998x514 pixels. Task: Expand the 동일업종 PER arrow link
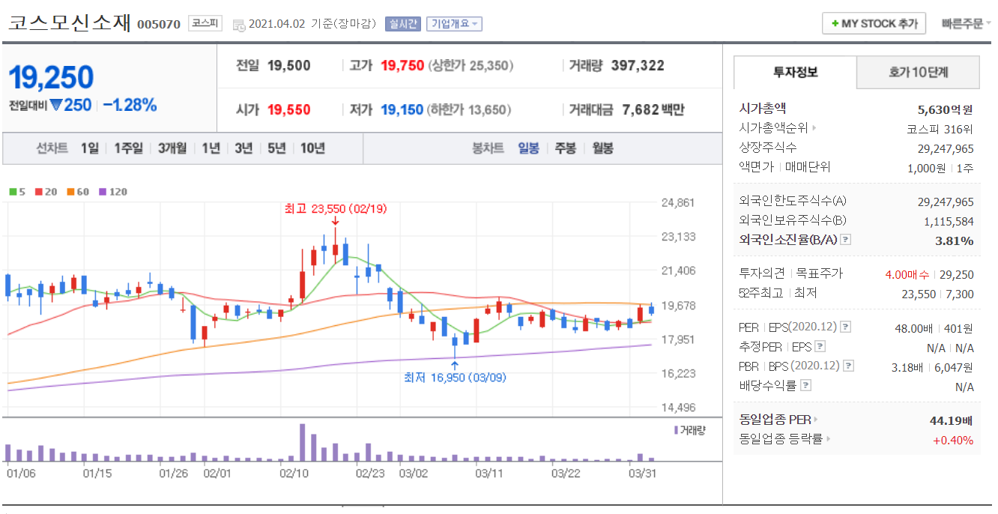816,420
